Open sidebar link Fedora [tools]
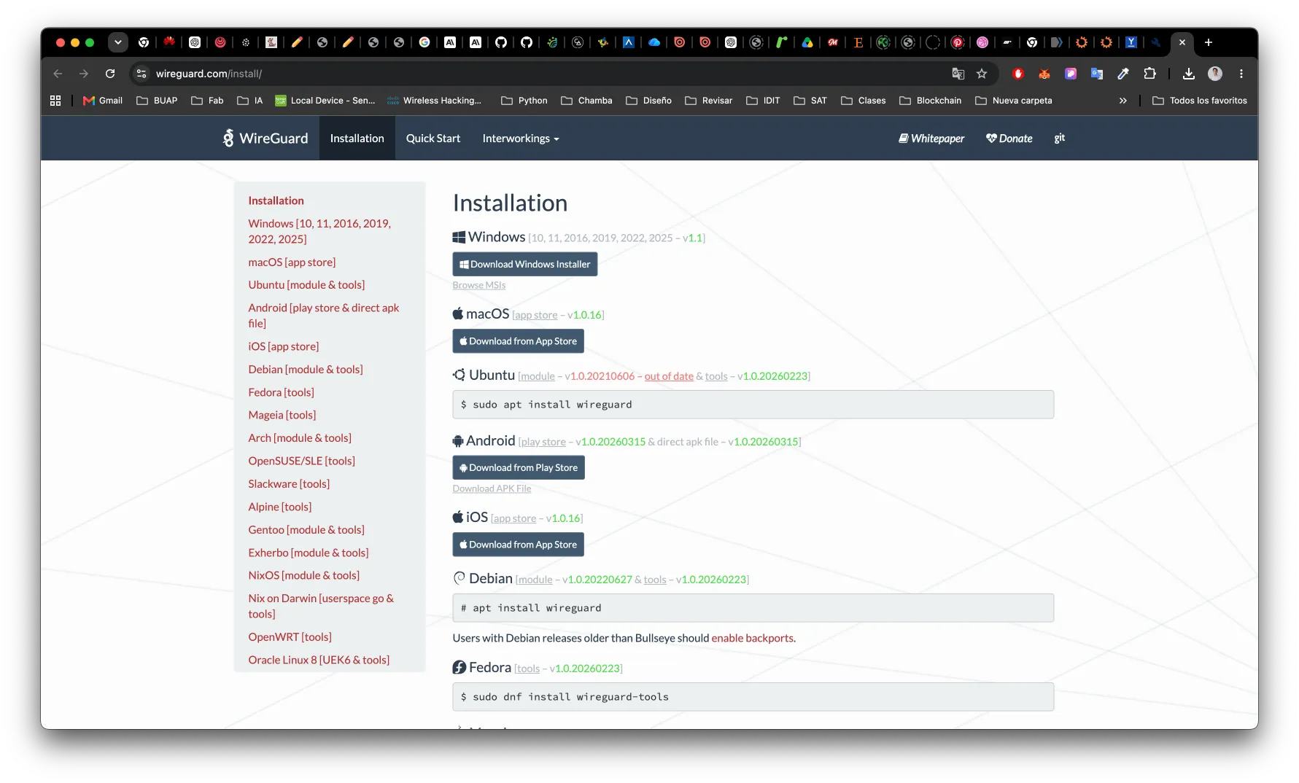The height and width of the screenshot is (783, 1299). click(282, 392)
